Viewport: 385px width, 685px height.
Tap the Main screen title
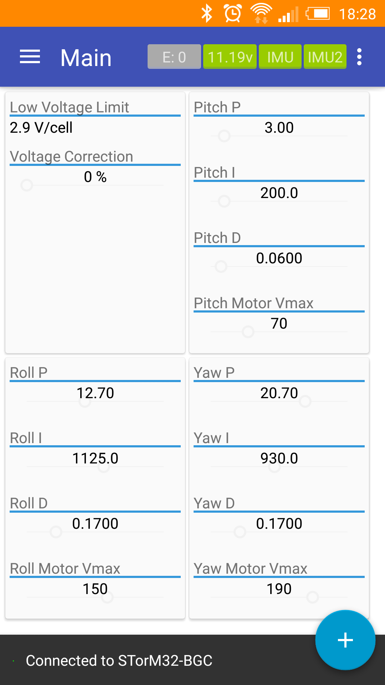(x=86, y=57)
